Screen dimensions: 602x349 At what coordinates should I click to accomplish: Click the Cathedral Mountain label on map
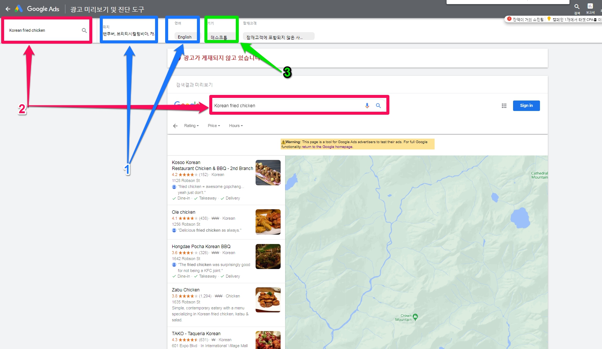[539, 175]
